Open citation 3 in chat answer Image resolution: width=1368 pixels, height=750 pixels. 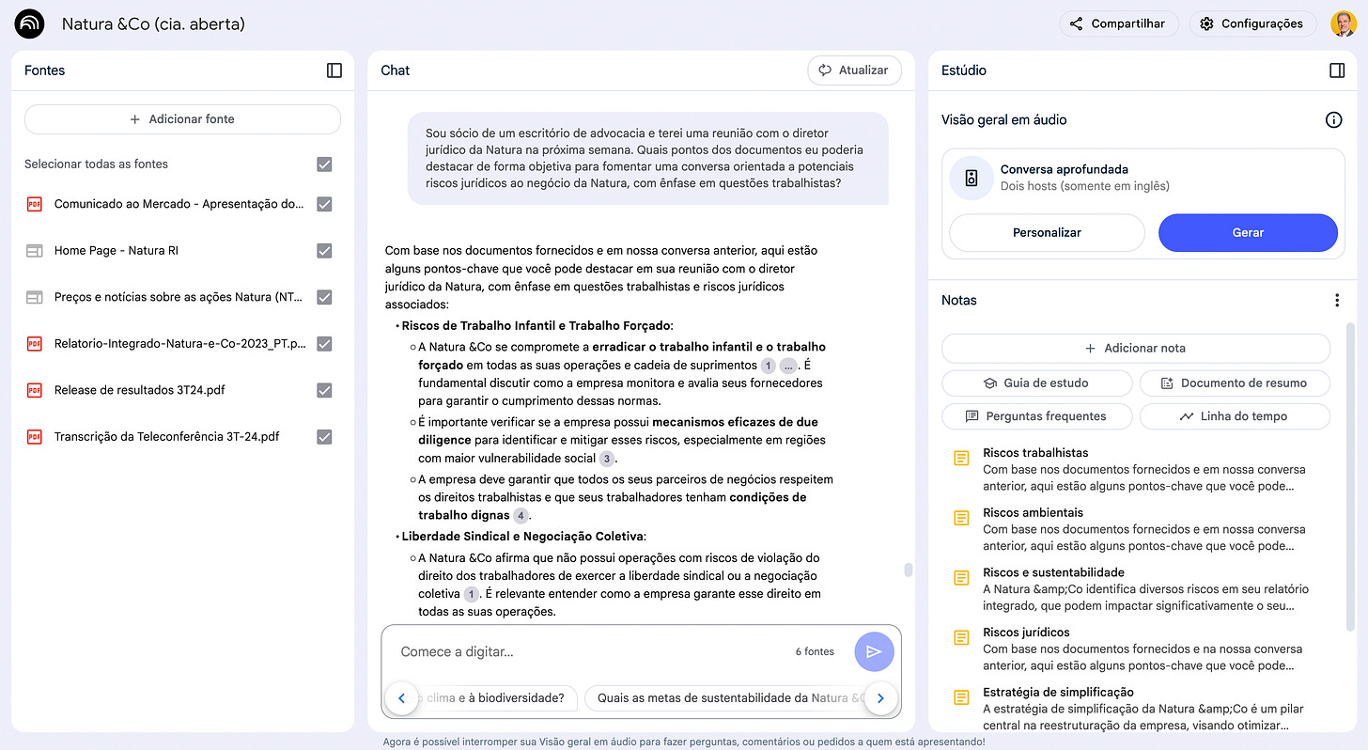(x=607, y=459)
